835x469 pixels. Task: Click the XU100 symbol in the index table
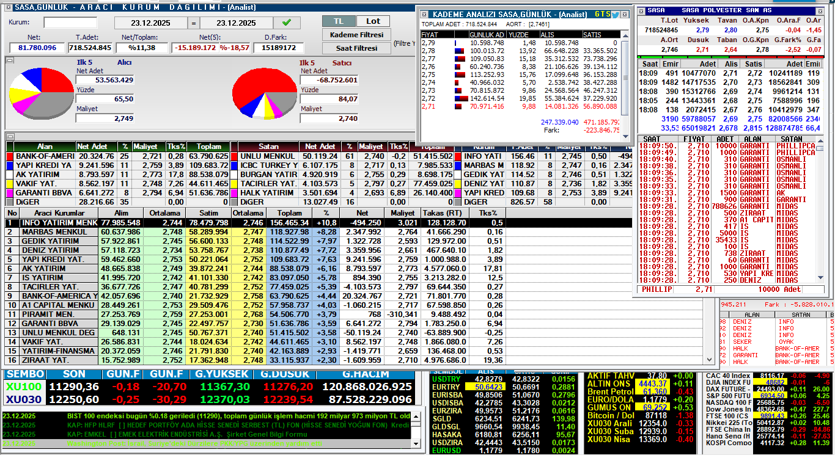pos(24,387)
